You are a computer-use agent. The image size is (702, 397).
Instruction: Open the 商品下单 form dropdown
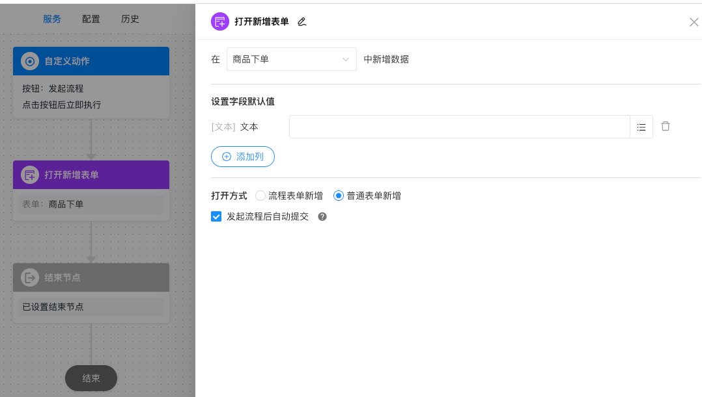pyautogui.click(x=291, y=59)
